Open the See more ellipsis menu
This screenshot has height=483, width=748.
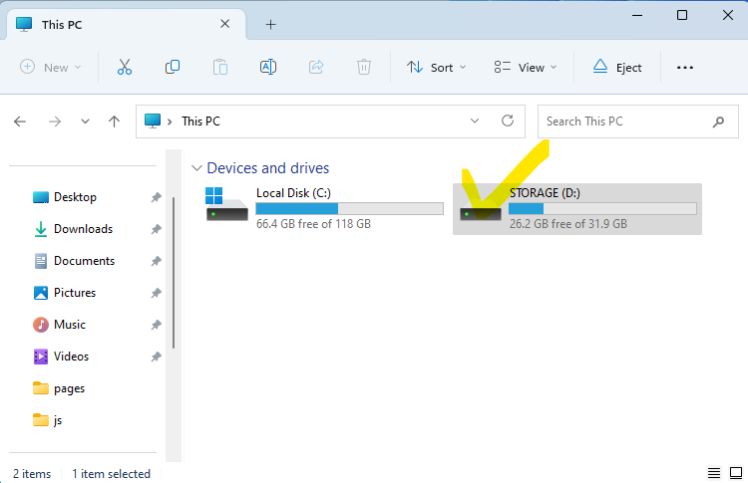684,67
